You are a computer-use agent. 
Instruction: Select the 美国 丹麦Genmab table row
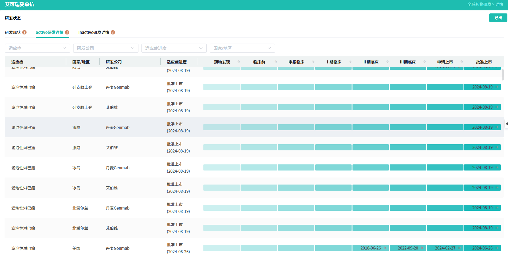click(x=255, y=248)
